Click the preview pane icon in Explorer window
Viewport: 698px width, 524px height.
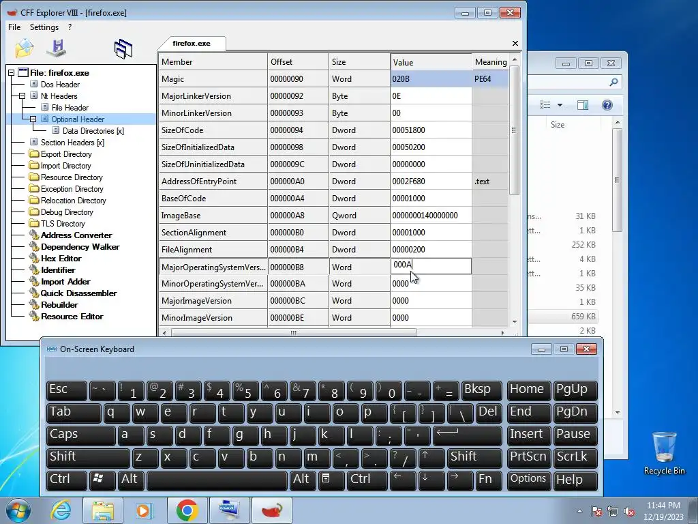click(x=583, y=105)
